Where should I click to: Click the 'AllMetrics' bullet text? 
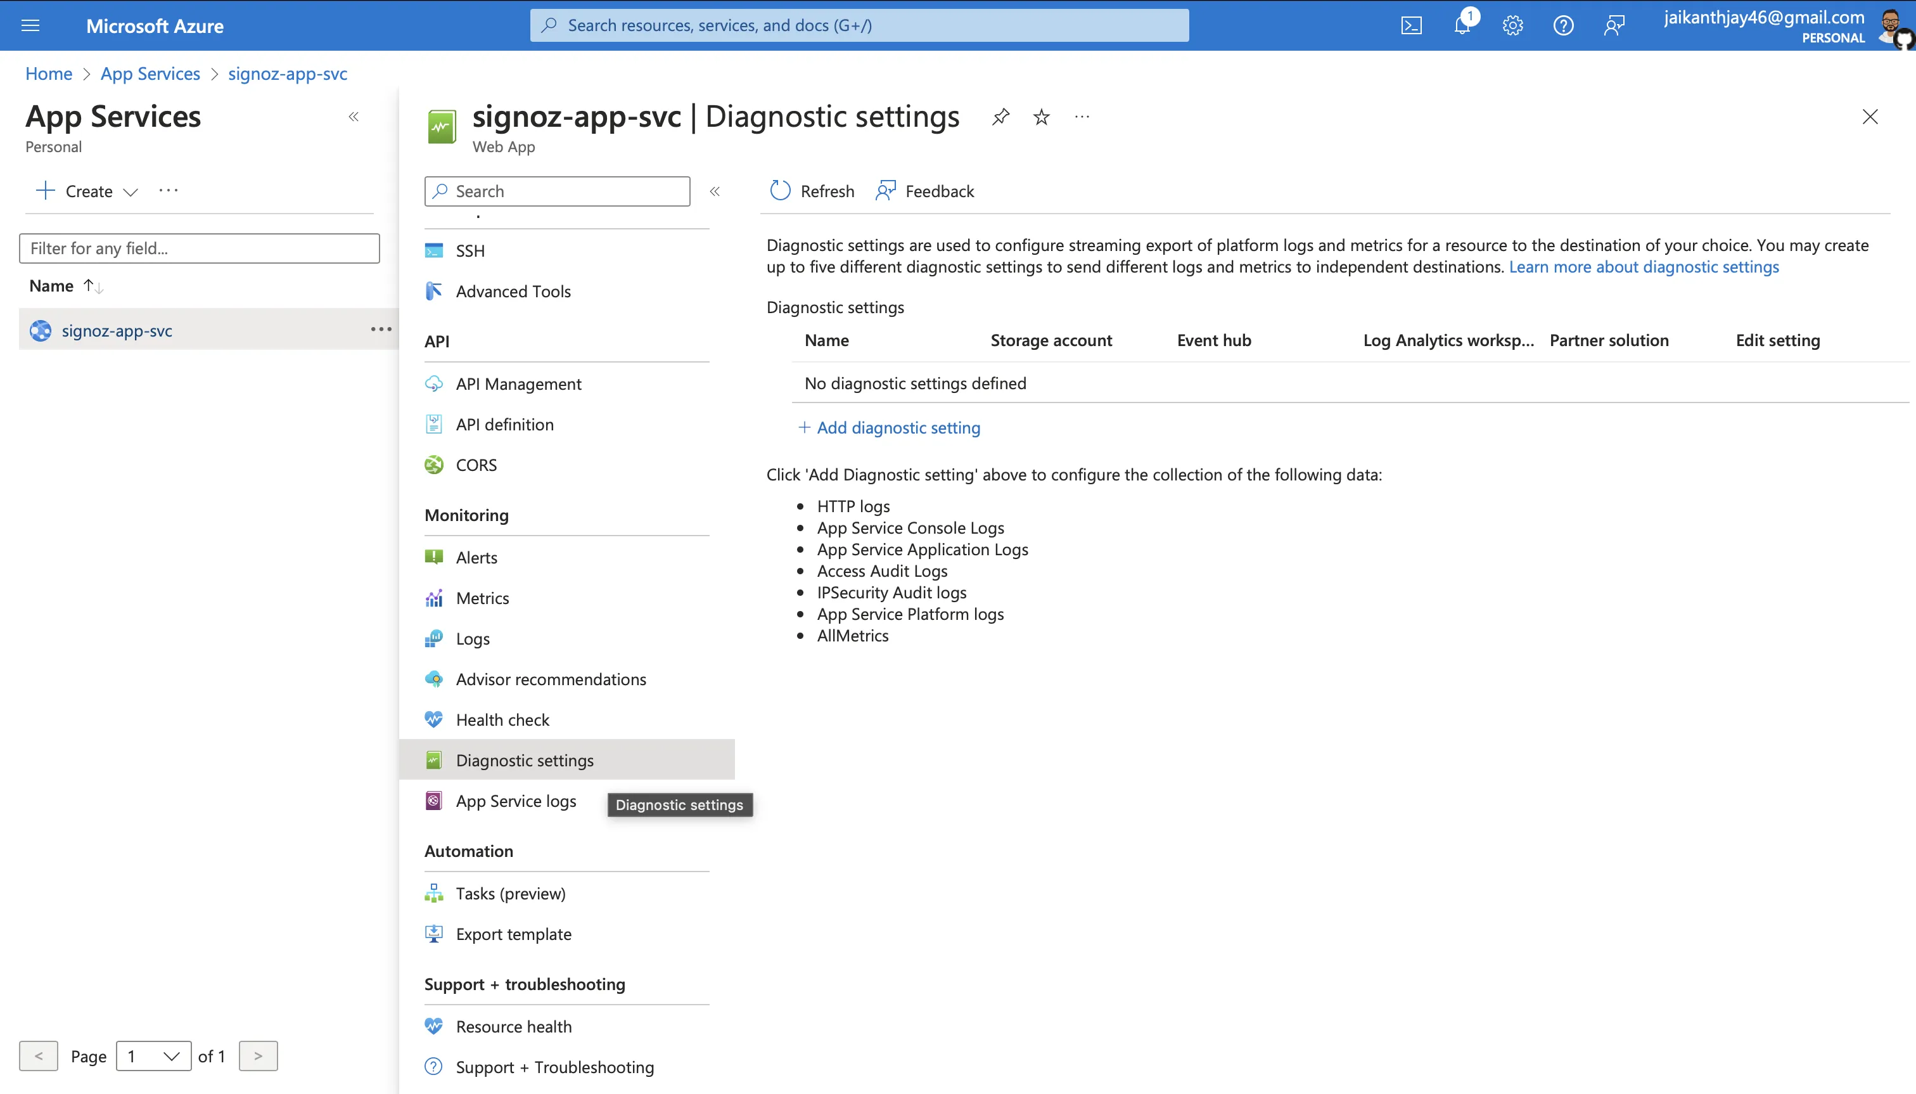(852, 636)
